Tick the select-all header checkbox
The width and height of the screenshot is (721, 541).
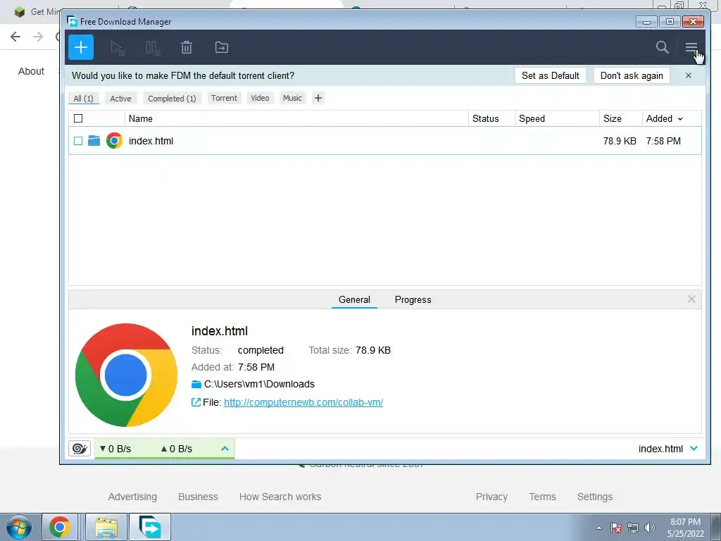click(x=78, y=118)
